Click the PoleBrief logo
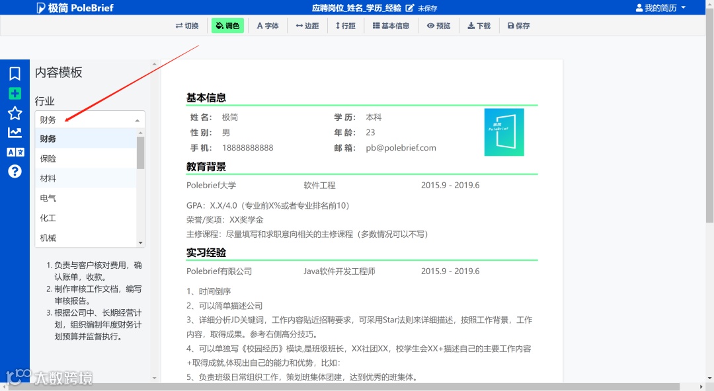The height and width of the screenshot is (391, 714). click(75, 8)
